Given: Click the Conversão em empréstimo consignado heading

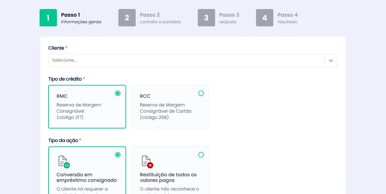Looking at the screenshot, I should point(86,177).
